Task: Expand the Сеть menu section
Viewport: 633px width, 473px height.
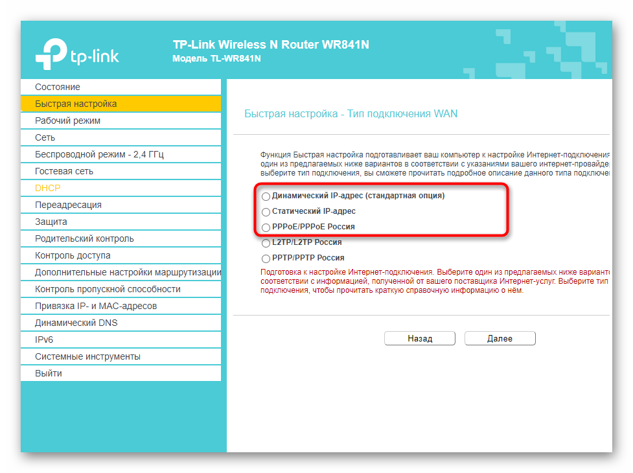Action: coord(45,137)
